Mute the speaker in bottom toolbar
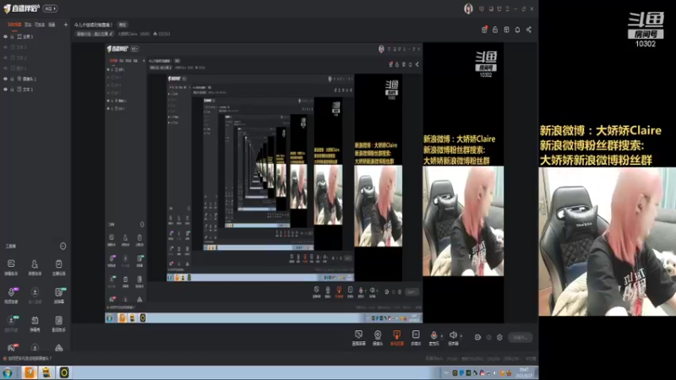The height and width of the screenshot is (380, 676). coord(453,337)
